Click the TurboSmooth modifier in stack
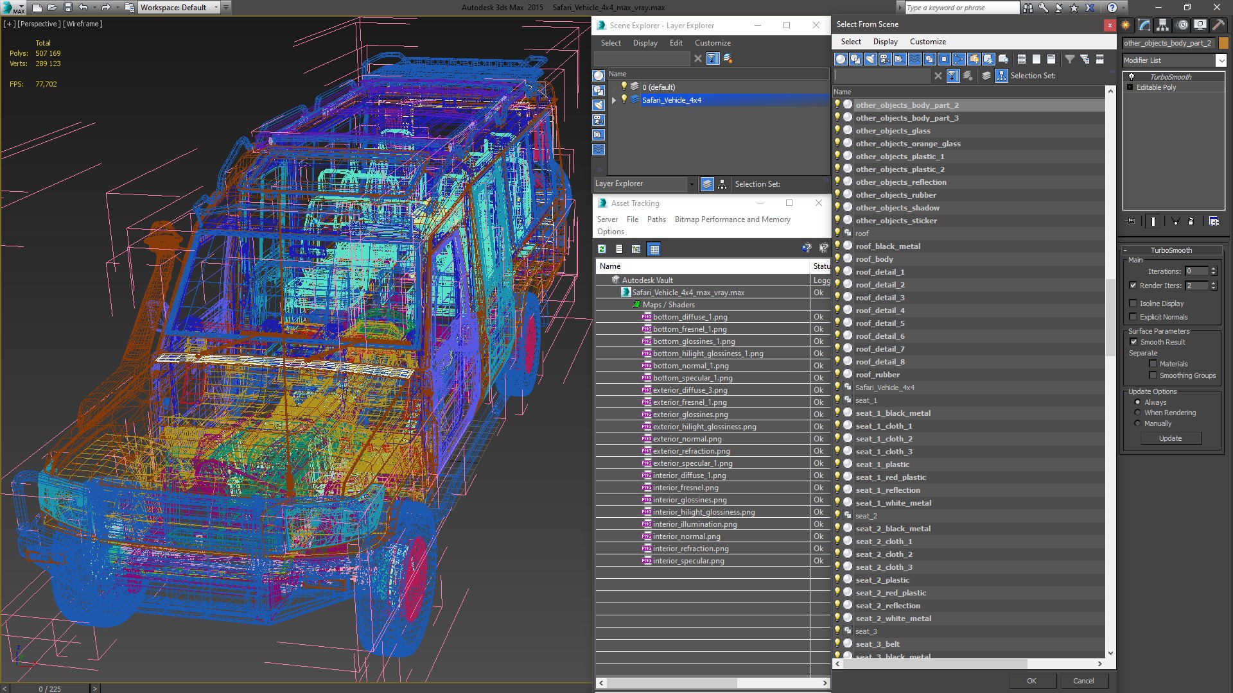The height and width of the screenshot is (693, 1233). point(1170,76)
